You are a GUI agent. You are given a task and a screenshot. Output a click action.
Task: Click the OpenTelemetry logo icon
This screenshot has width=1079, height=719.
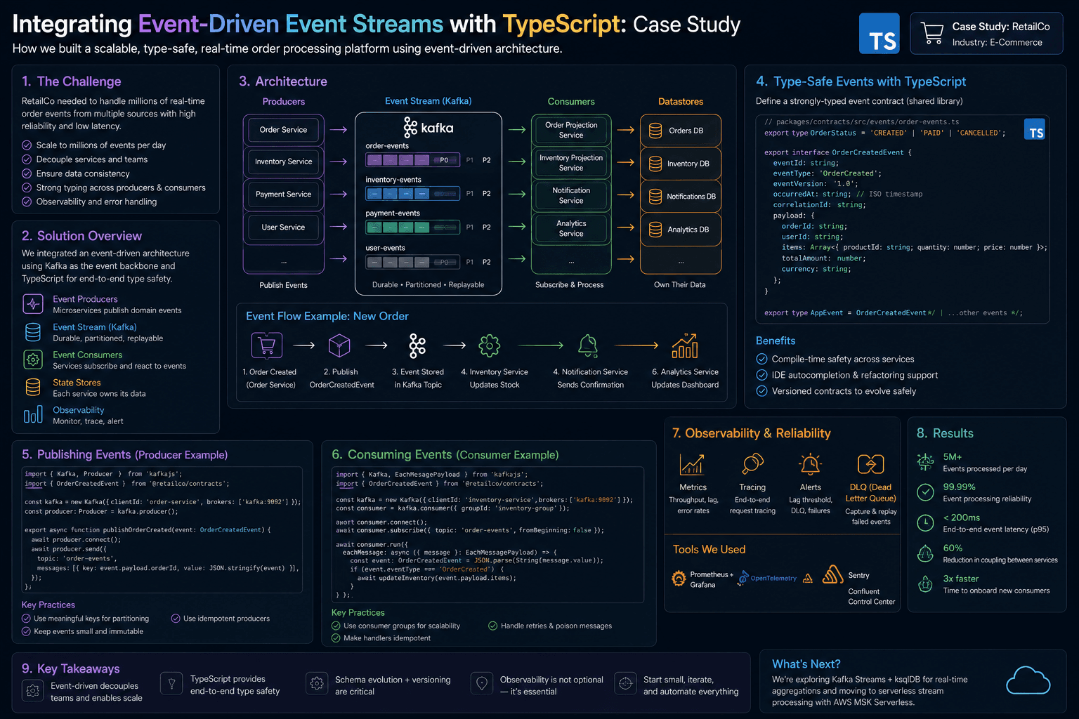pyautogui.click(x=743, y=579)
